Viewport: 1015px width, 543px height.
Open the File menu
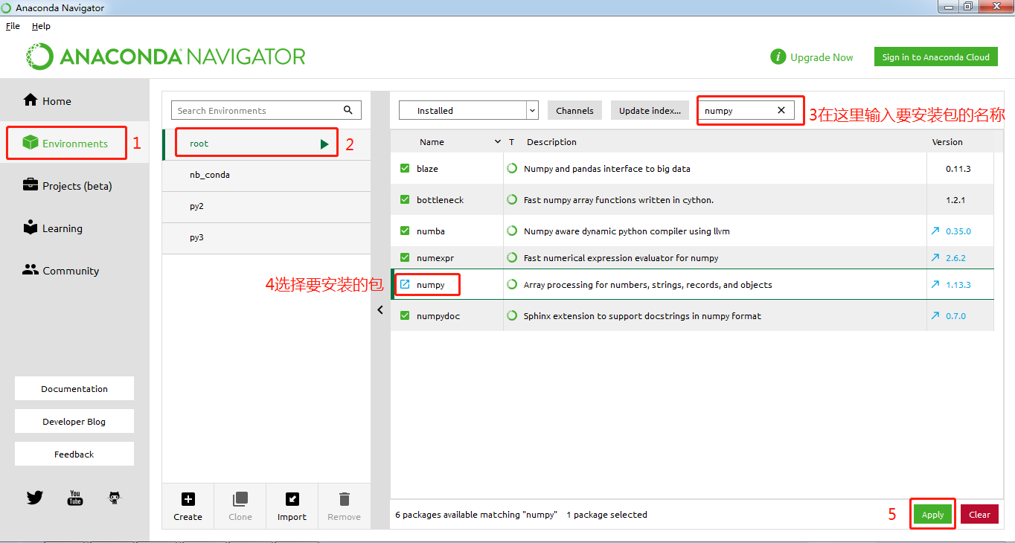point(13,26)
